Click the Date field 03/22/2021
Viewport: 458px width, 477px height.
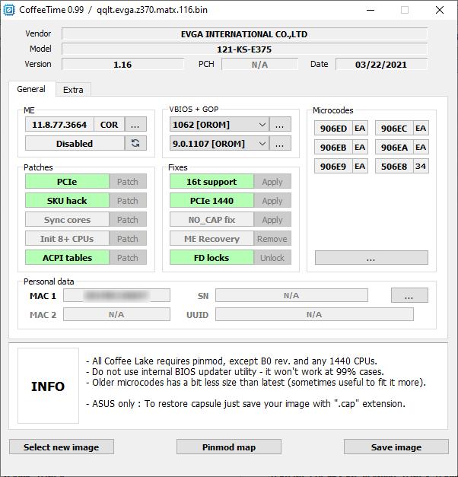(x=381, y=64)
